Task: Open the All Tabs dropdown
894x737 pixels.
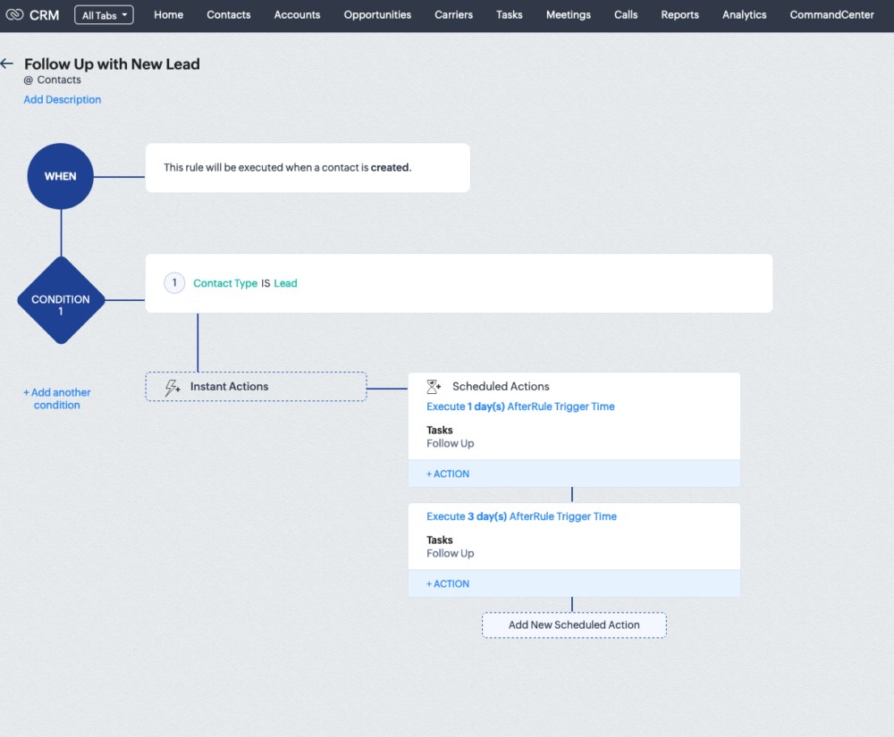Action: tap(104, 15)
